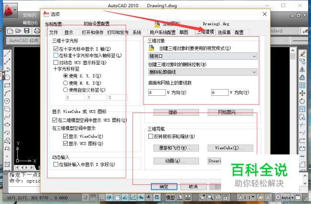This screenshot has width=311, height=204.
Task: Switch to the 用户系统配置 tab
Action: point(163,32)
